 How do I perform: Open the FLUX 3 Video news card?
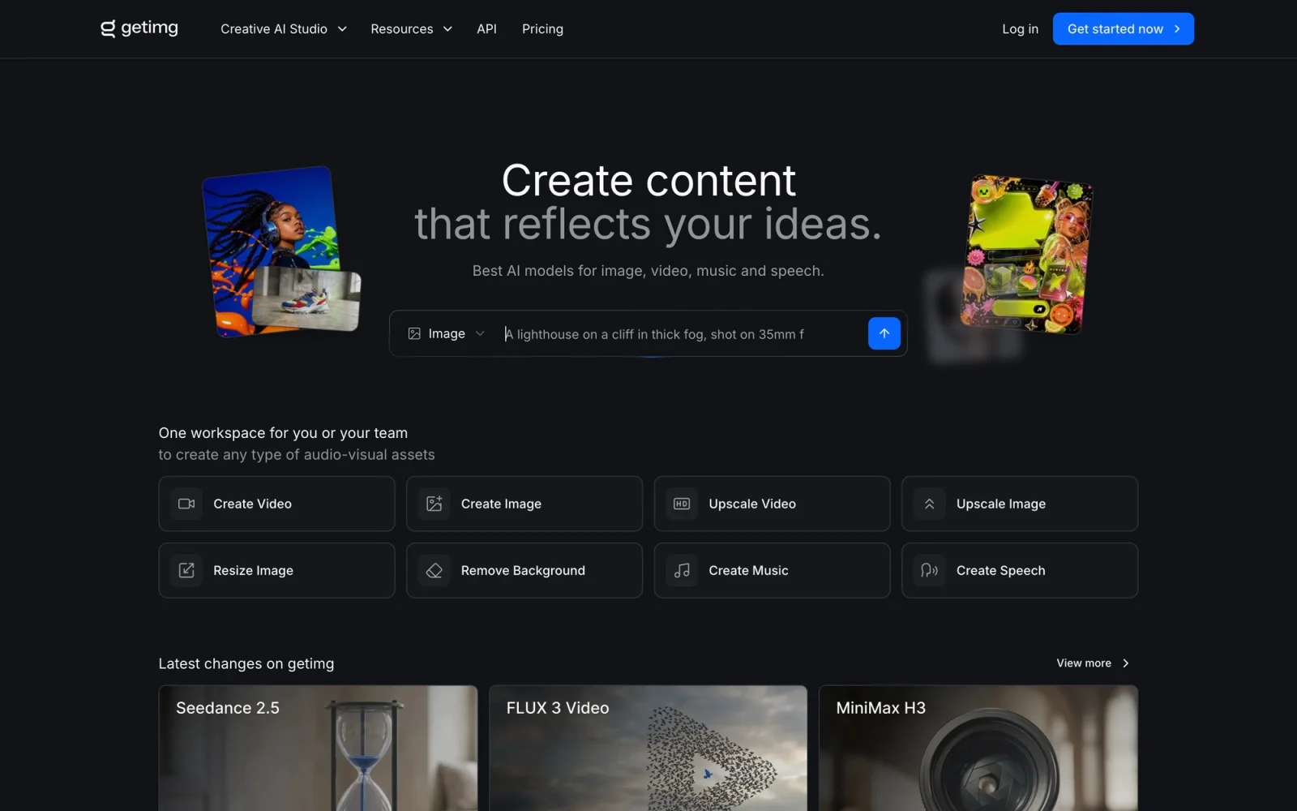tap(648, 748)
